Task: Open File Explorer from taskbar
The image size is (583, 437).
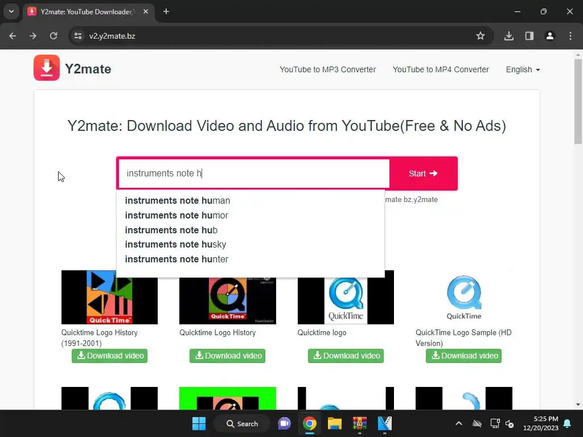Action: 335,423
